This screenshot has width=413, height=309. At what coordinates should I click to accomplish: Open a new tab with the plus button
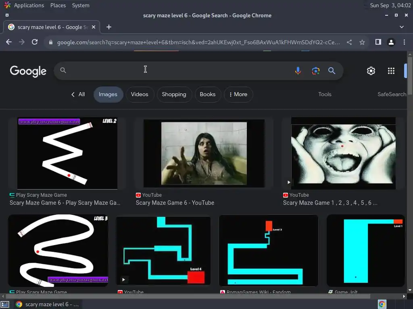[x=109, y=27]
